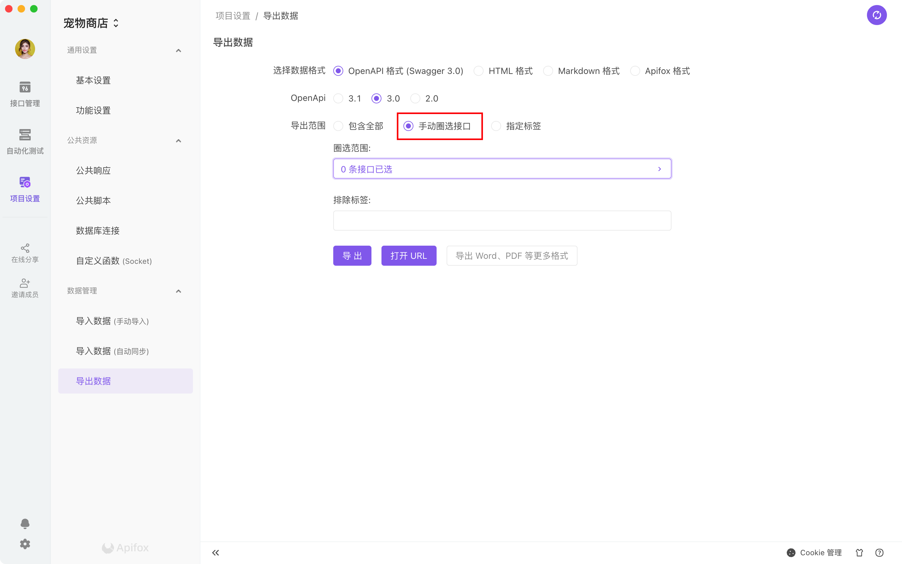
Task: Click the 导 出 button
Action: tap(352, 256)
